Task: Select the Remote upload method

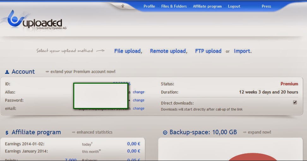Action: point(168,51)
